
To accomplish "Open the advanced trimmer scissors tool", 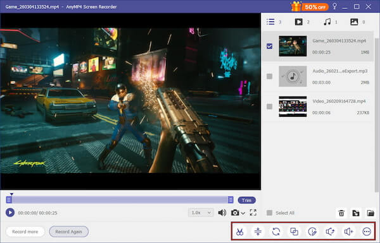I will click(x=239, y=232).
